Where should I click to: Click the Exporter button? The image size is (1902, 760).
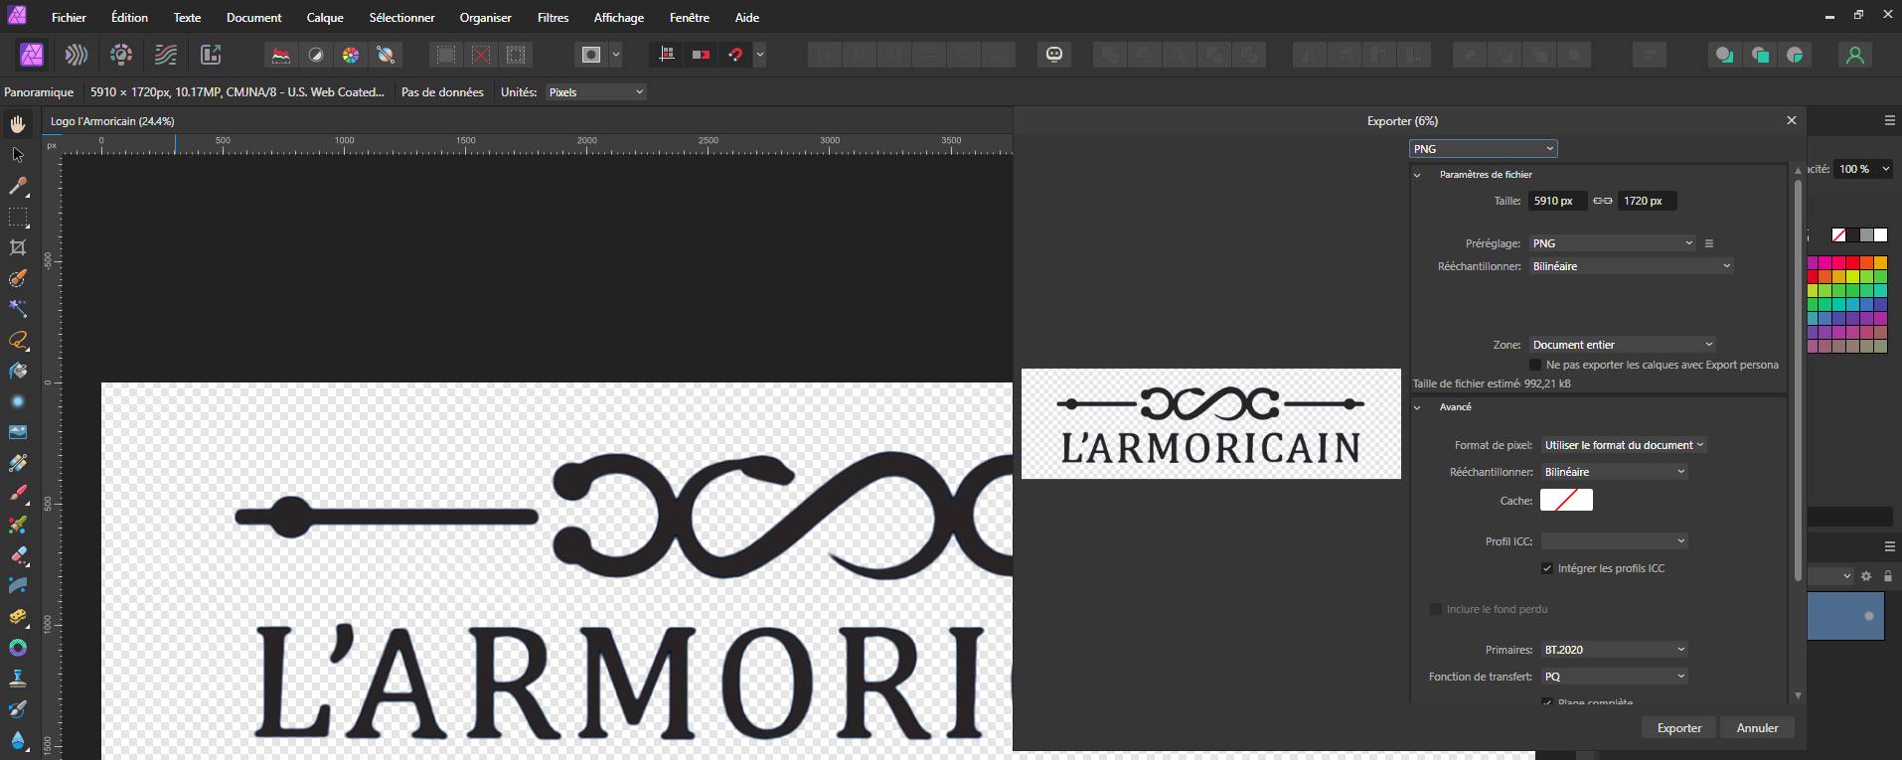click(x=1678, y=728)
